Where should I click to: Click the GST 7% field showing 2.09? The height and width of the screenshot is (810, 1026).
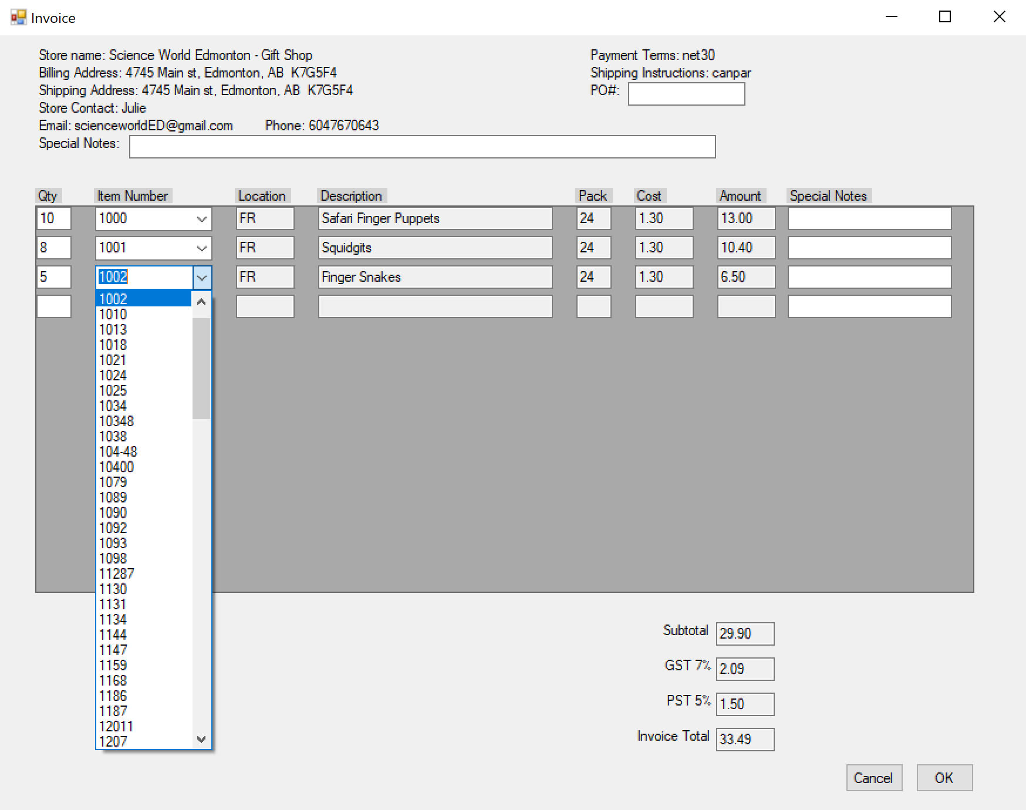click(x=745, y=669)
